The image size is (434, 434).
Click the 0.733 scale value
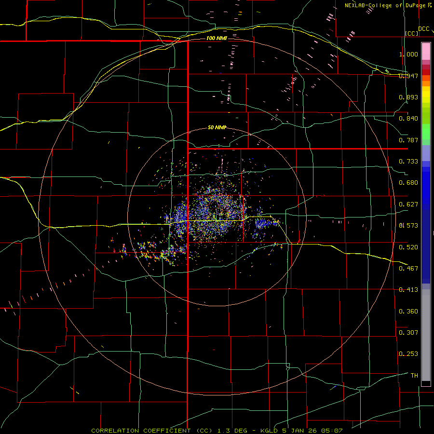tap(408, 162)
